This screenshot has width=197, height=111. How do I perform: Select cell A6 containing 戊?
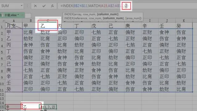tap(14, 57)
